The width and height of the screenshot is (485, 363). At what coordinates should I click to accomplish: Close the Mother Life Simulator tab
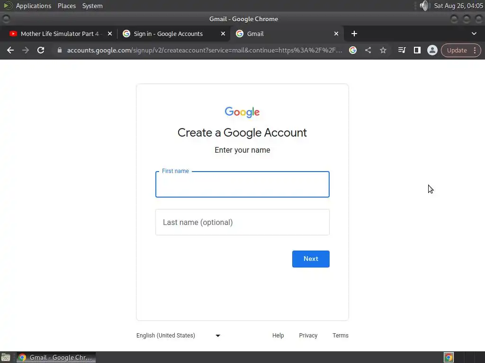click(x=110, y=34)
